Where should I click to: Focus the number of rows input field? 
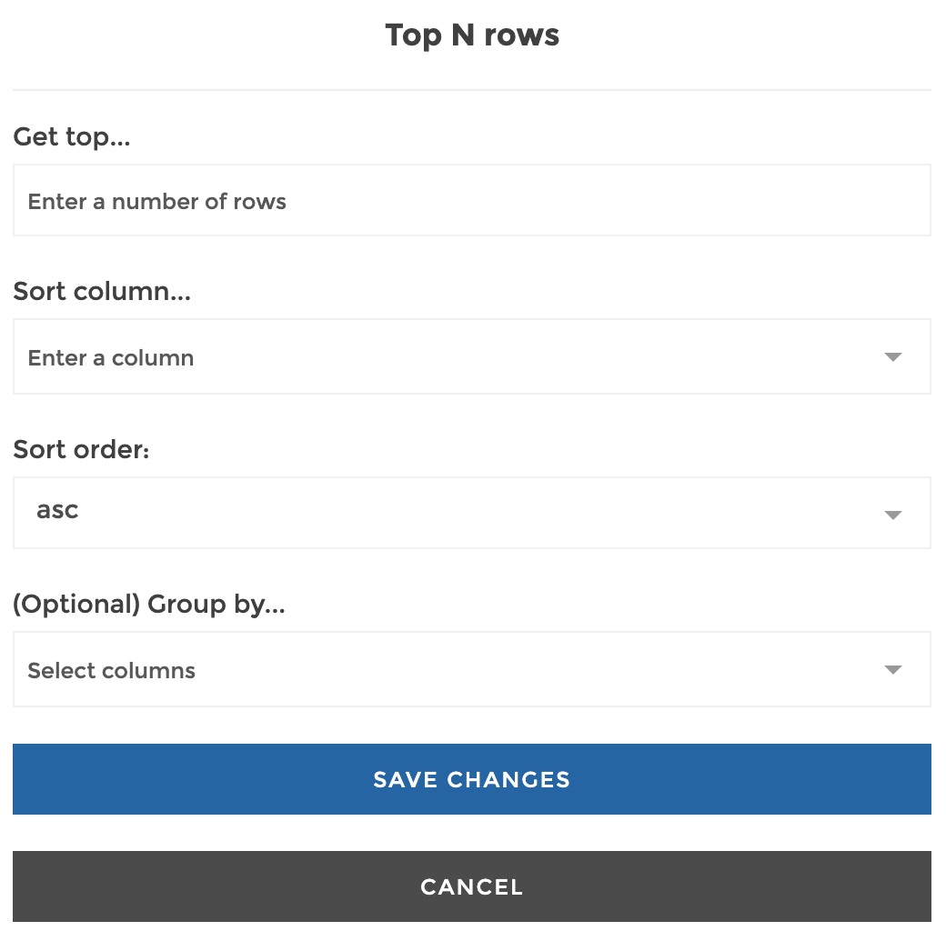(472, 200)
